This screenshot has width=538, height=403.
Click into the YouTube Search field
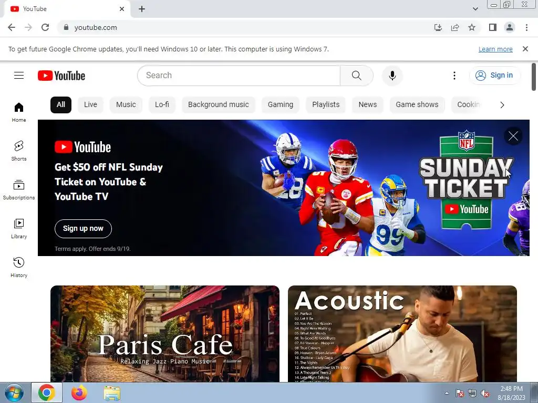click(239, 76)
